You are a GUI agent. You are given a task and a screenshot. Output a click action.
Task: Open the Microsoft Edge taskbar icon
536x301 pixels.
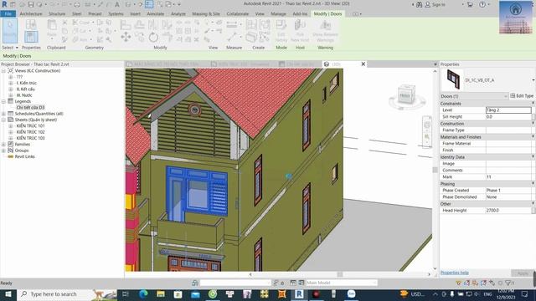tap(143, 293)
